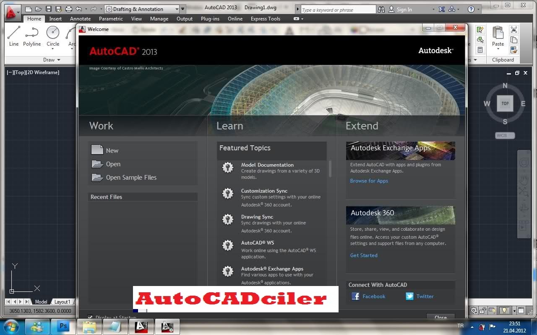This screenshot has height=335, width=537.
Task: Click the Featured Topics scrollbar
Action: (x=330, y=168)
